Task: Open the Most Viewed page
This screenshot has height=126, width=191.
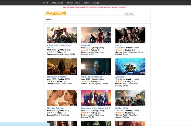Action: point(58,3)
